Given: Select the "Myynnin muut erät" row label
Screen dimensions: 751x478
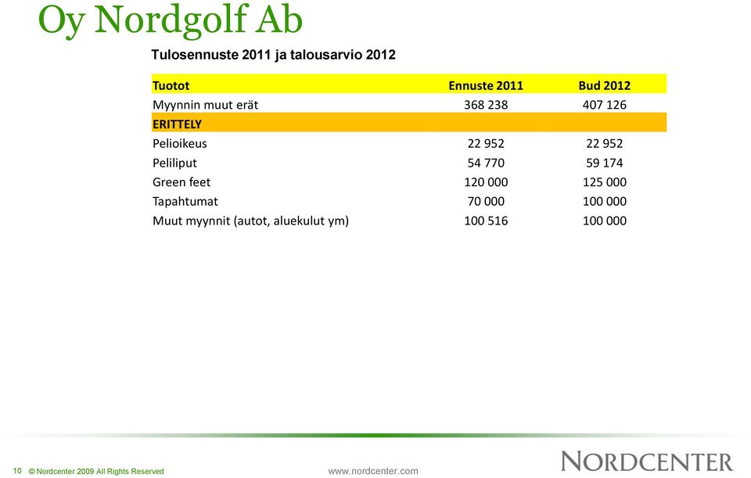Looking at the screenshot, I should tap(206, 105).
